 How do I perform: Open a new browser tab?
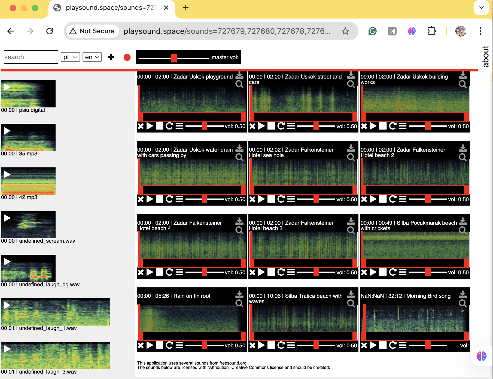[x=186, y=8]
